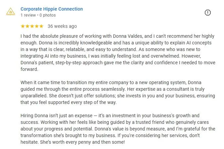Select the fifth gold rating star
The image size is (224, 149).
tap(41, 26)
